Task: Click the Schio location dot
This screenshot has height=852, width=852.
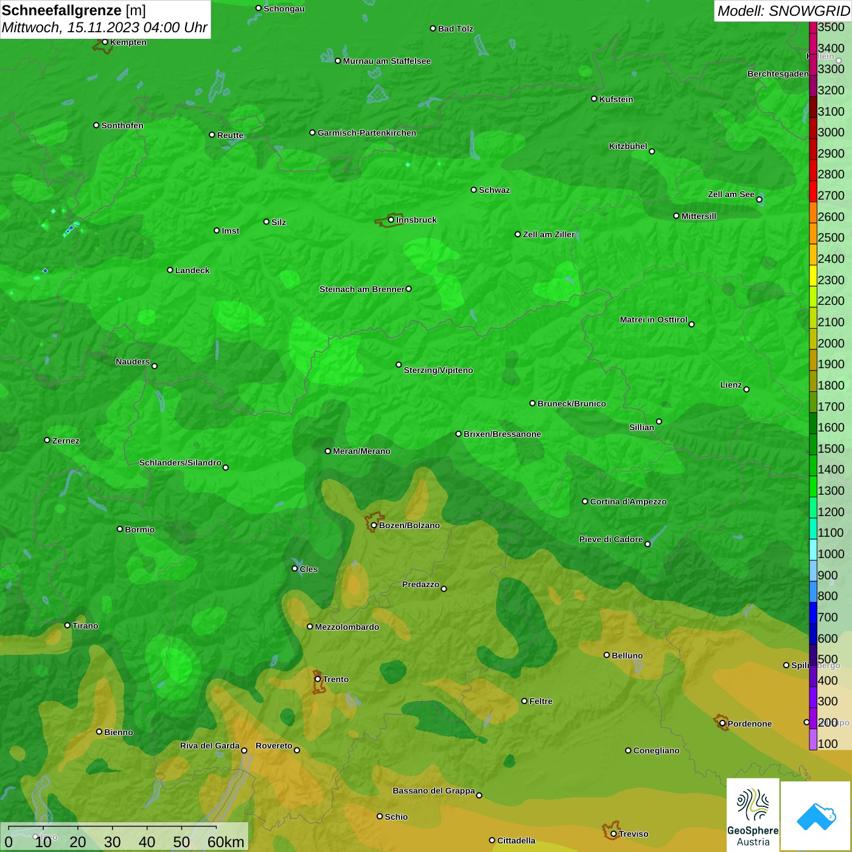Action: tap(380, 816)
